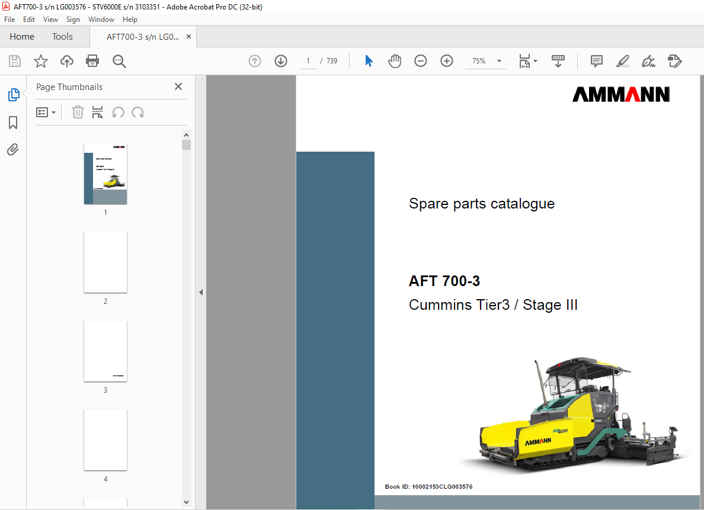Select page 1 thumbnail

click(105, 174)
